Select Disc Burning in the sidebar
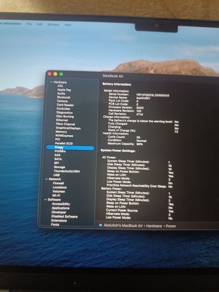This screenshot has height=292, width=219. [x=65, y=116]
